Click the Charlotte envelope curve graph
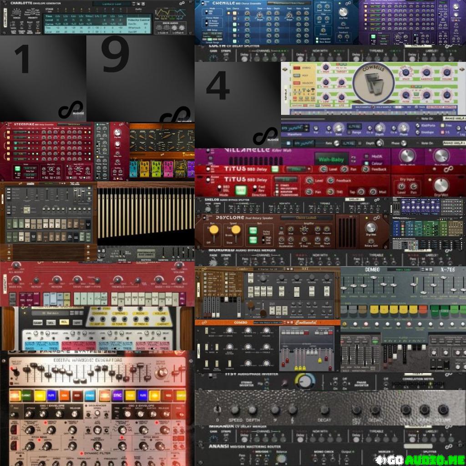 coord(170,13)
